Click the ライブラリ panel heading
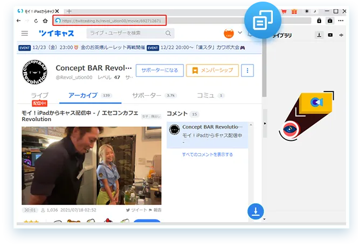 pos(281,35)
